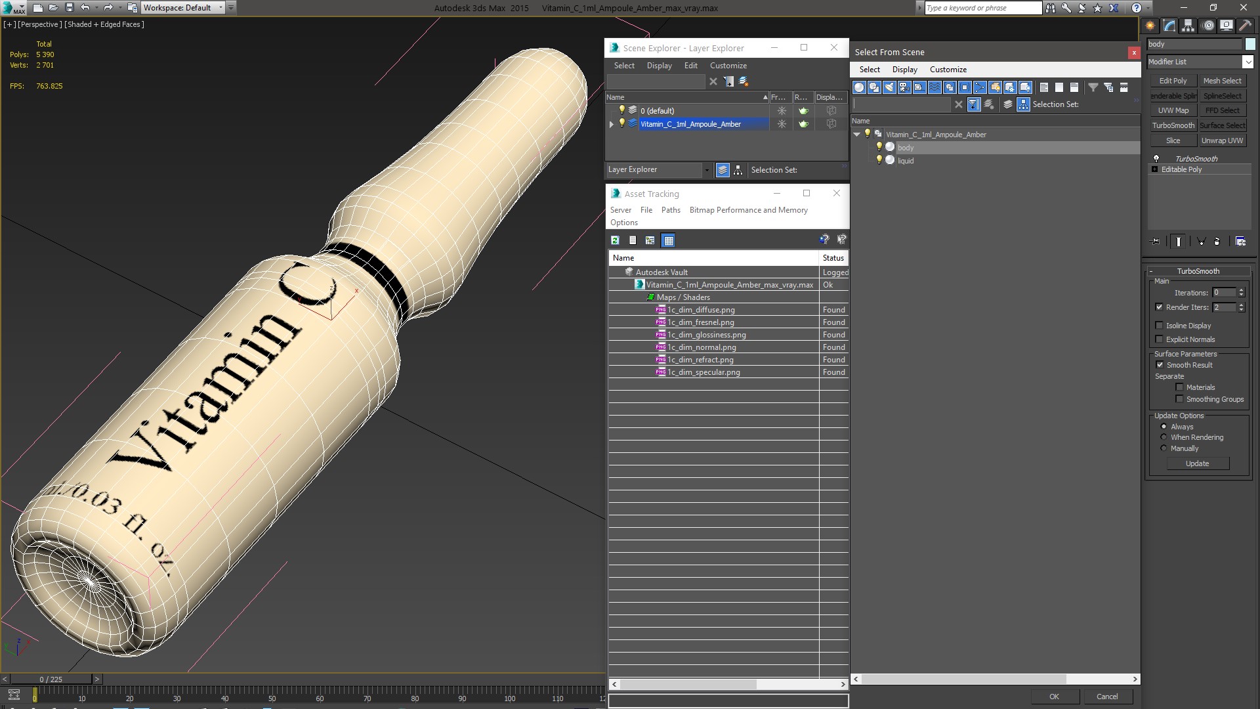1260x709 pixels.
Task: Toggle Smooth Result checkbox
Action: pos(1160,365)
